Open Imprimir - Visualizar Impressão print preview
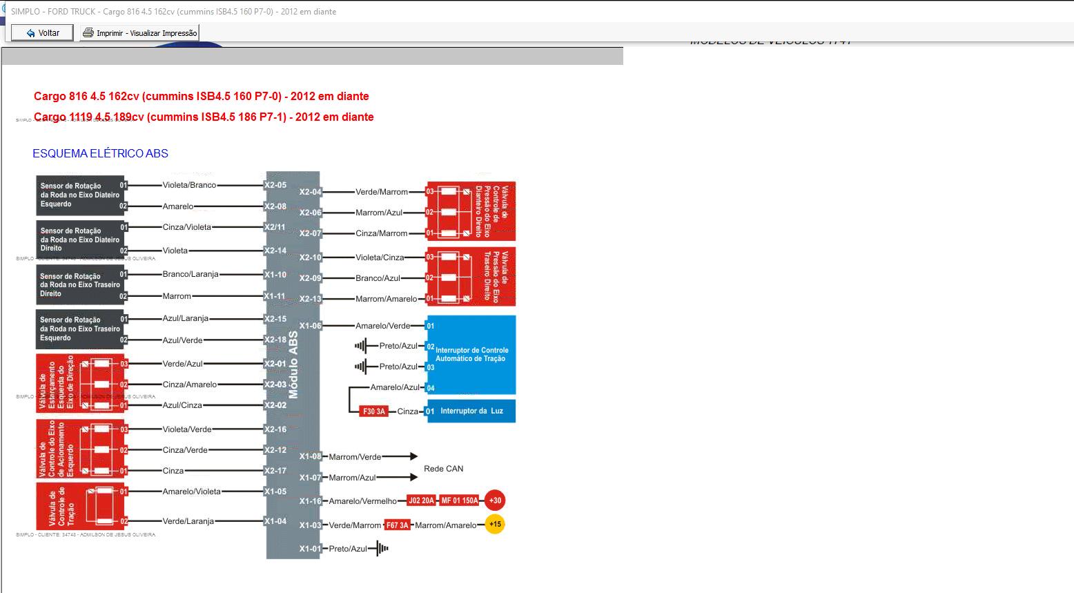This screenshot has height=593, width=1074. coord(139,33)
